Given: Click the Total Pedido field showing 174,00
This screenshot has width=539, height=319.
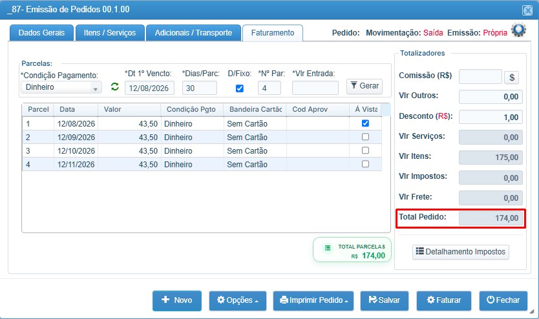Looking at the screenshot, I should point(491,218).
